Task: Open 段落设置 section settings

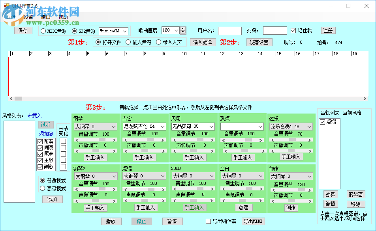Action: (x=259, y=43)
